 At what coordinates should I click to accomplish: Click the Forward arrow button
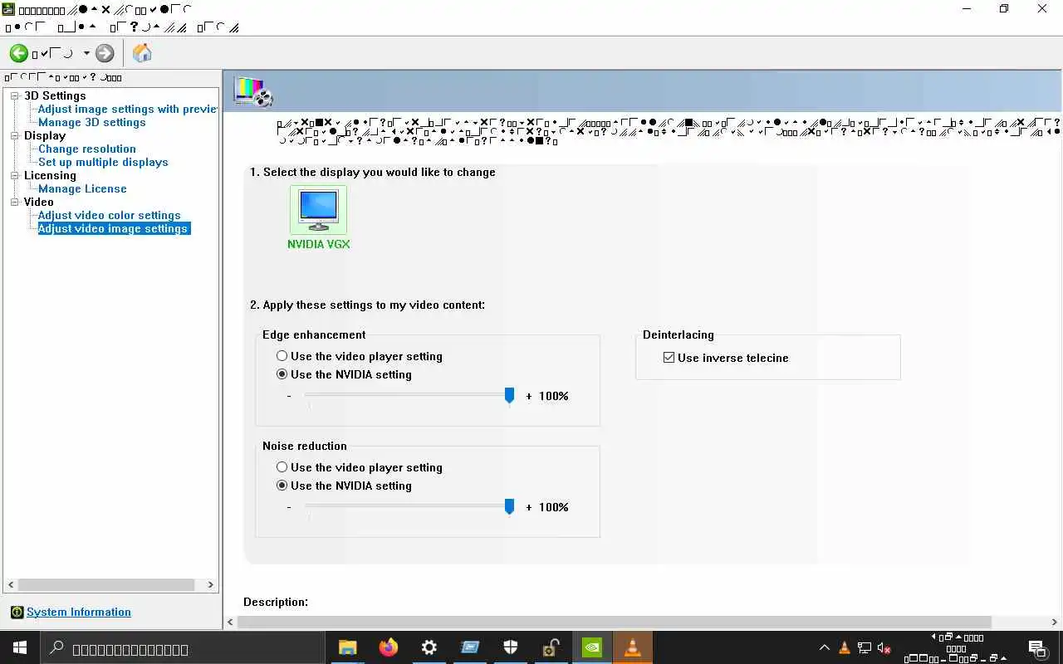pyautogui.click(x=105, y=53)
